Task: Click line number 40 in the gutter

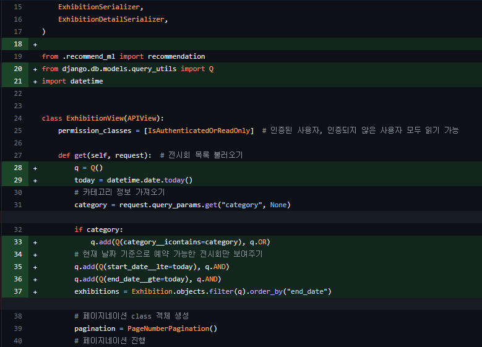Action: (18, 341)
